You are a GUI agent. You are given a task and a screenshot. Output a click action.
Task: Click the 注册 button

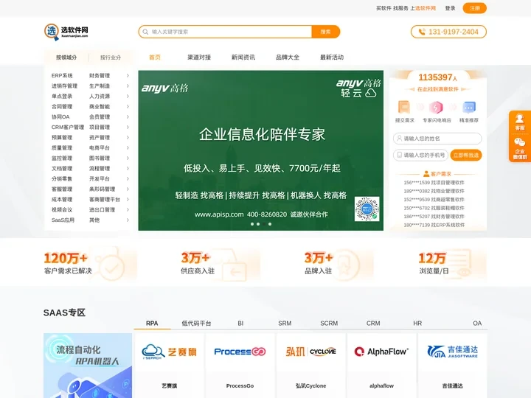coord(475,8)
